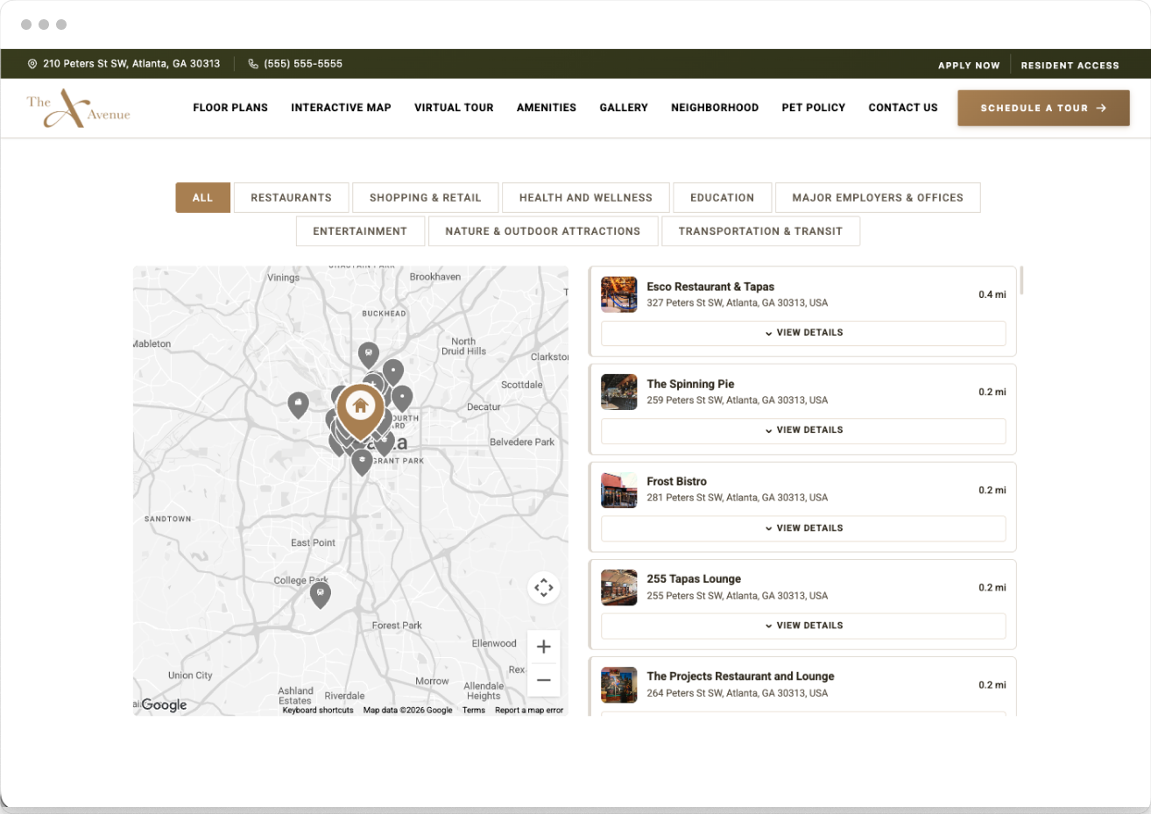Open Virtual Tour menu item
The width and height of the screenshot is (1151, 814).
pyautogui.click(x=454, y=108)
